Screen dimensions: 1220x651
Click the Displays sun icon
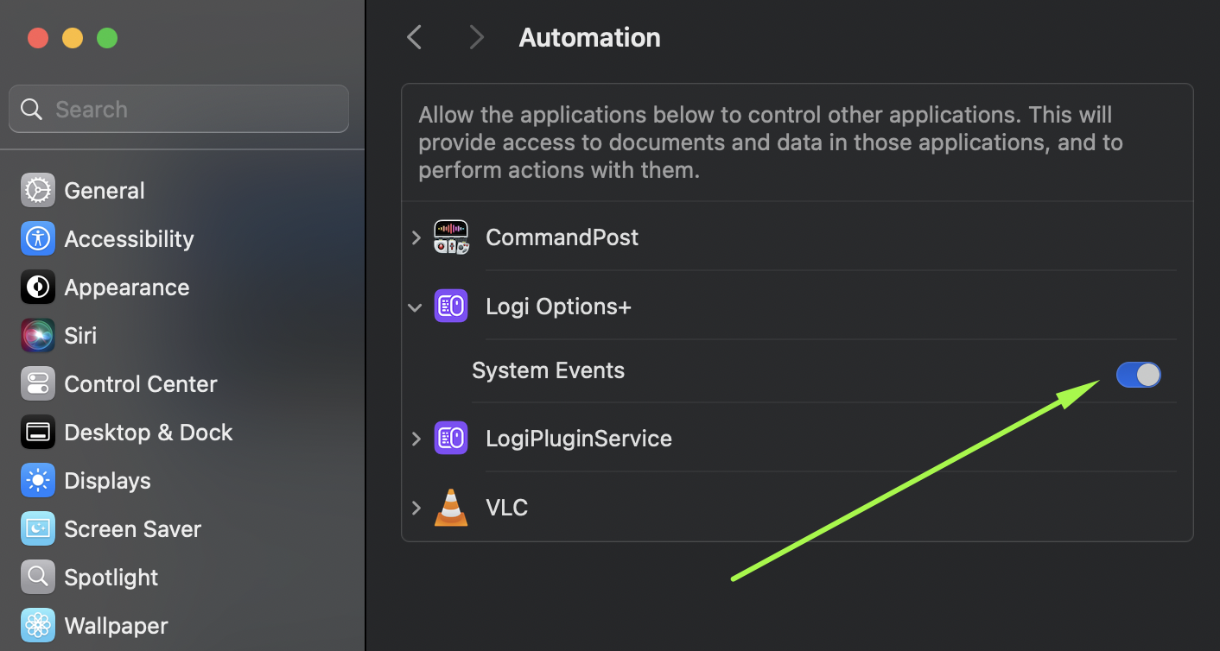37,481
